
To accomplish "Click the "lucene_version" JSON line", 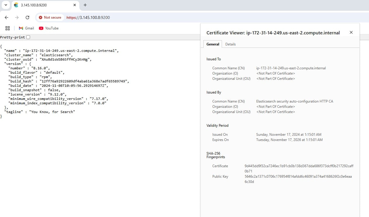I will click(x=37, y=94).
